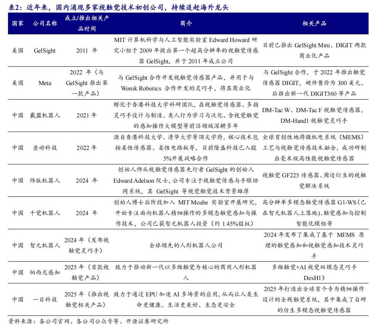The height and width of the screenshot is (325, 372).
Task: Click the 成立/推出相关产品时间 header cell
Action: pyautogui.click(x=87, y=23)
